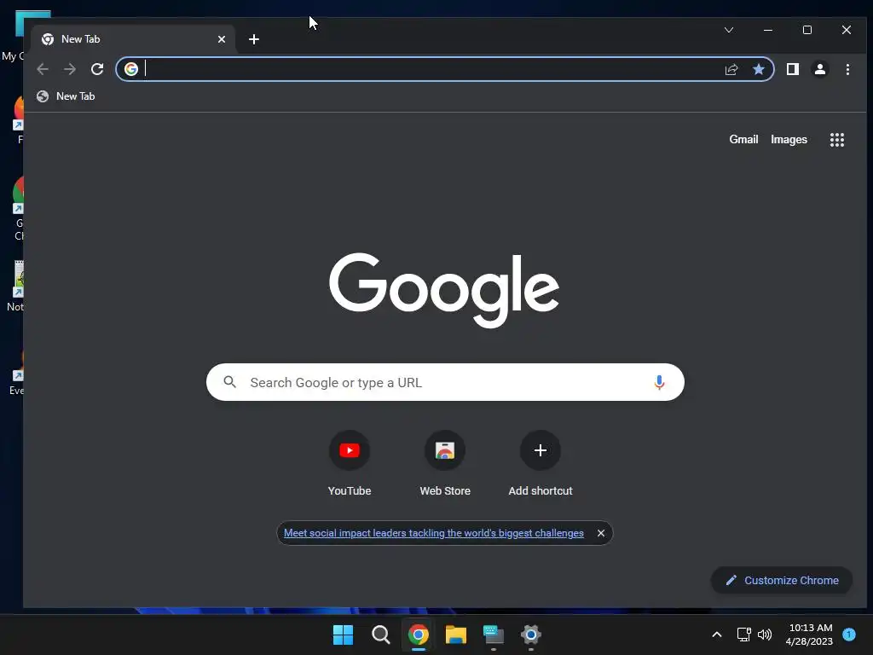The image size is (873, 655).
Task: Open Gmail link
Action: (x=743, y=140)
